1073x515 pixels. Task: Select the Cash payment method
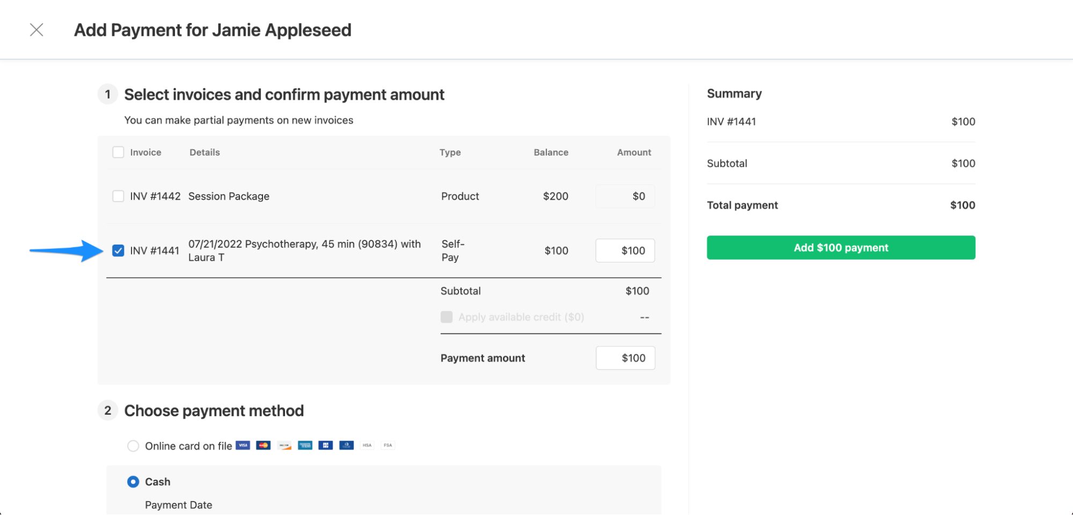click(133, 482)
